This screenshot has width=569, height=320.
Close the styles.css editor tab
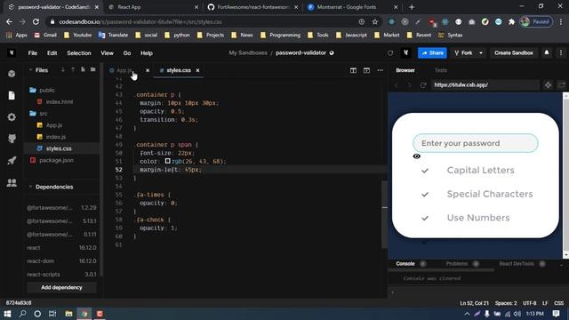(197, 70)
